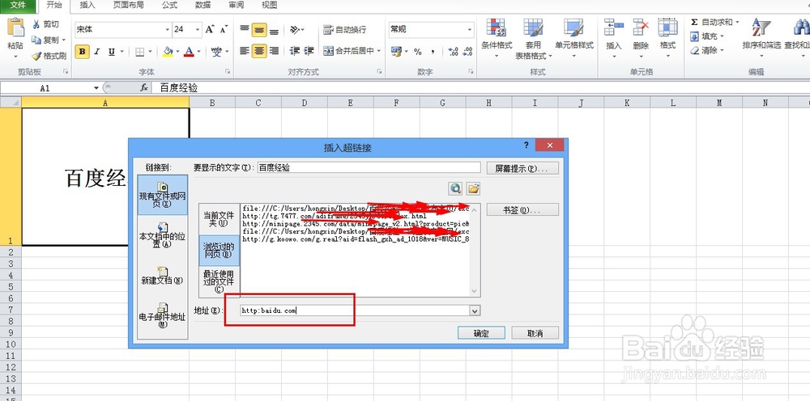
Task: Open the Name Box dropdown arrow
Action: point(96,88)
